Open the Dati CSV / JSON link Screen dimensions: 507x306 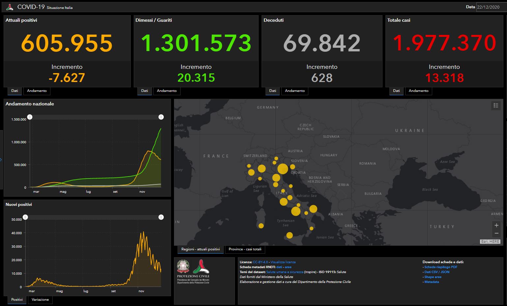point(437,272)
